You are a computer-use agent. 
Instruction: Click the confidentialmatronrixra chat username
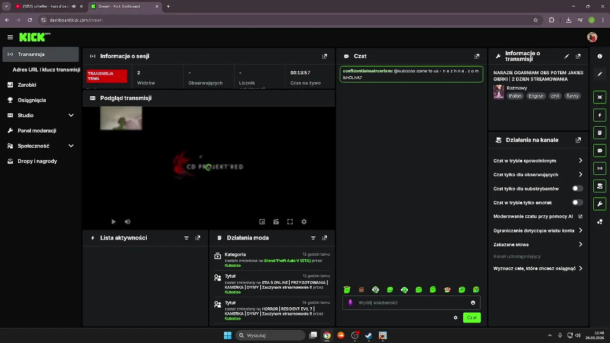click(367, 71)
